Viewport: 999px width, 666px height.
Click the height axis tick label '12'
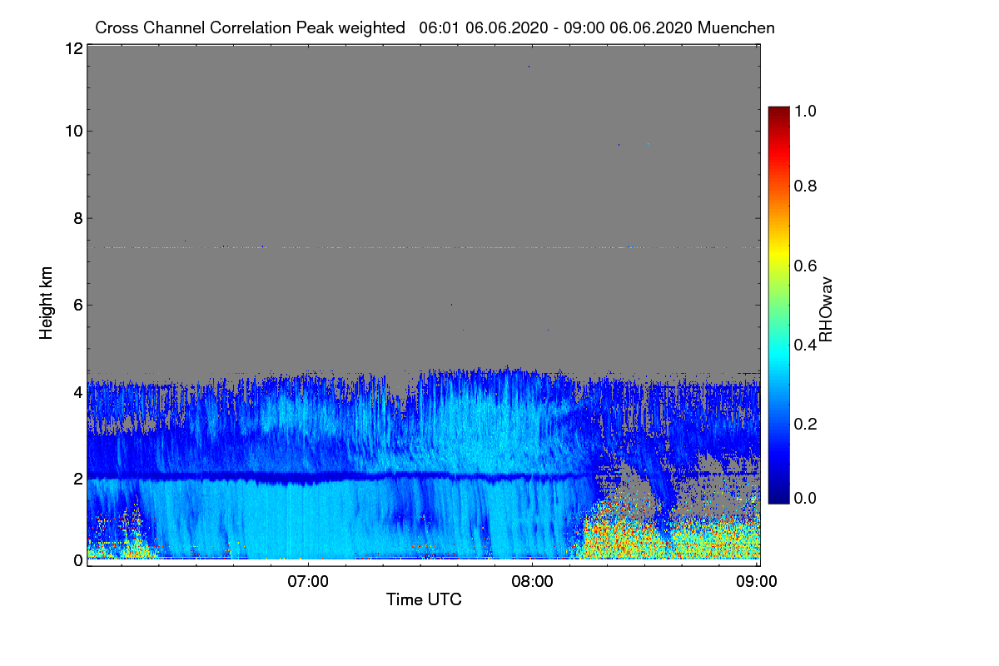73,48
